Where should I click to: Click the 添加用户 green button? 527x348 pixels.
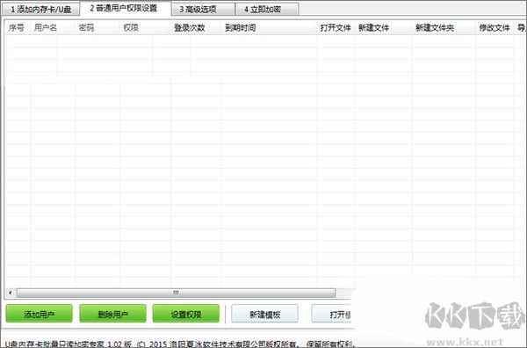click(39, 314)
